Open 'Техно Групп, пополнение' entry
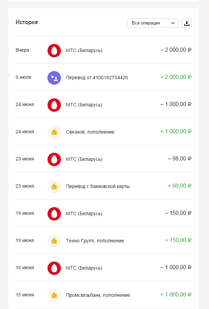209x309 pixels. pos(95,241)
